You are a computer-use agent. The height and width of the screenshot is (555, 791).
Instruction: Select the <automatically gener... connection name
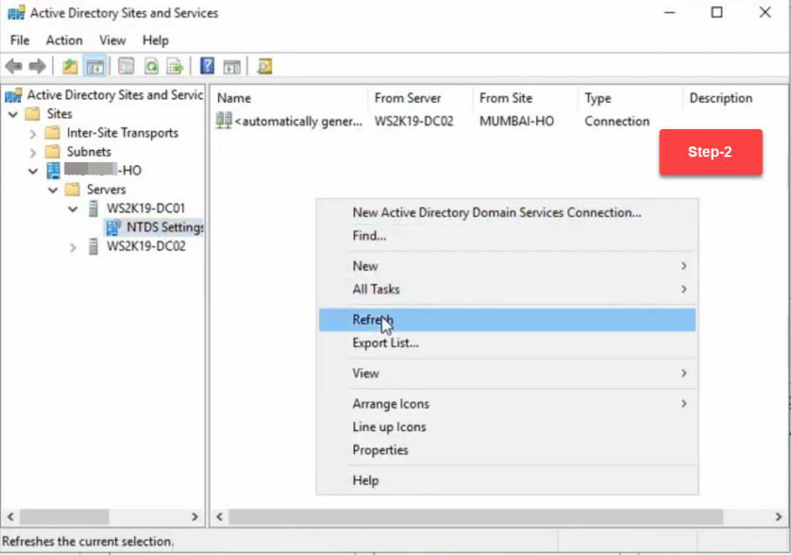click(298, 121)
